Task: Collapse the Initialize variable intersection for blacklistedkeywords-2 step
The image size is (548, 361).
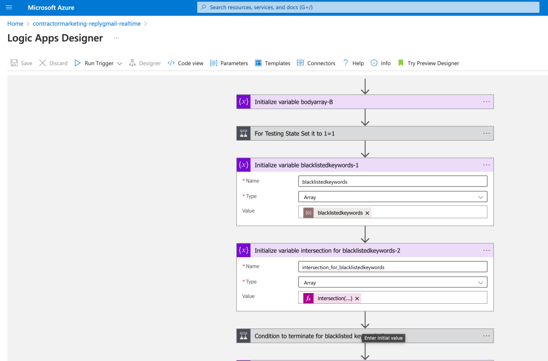Action: [x=365, y=250]
